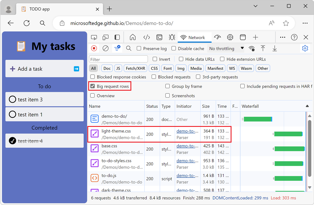This screenshot has width=314, height=205.
Task: Open the No throttling dropdown
Action: click(226, 48)
